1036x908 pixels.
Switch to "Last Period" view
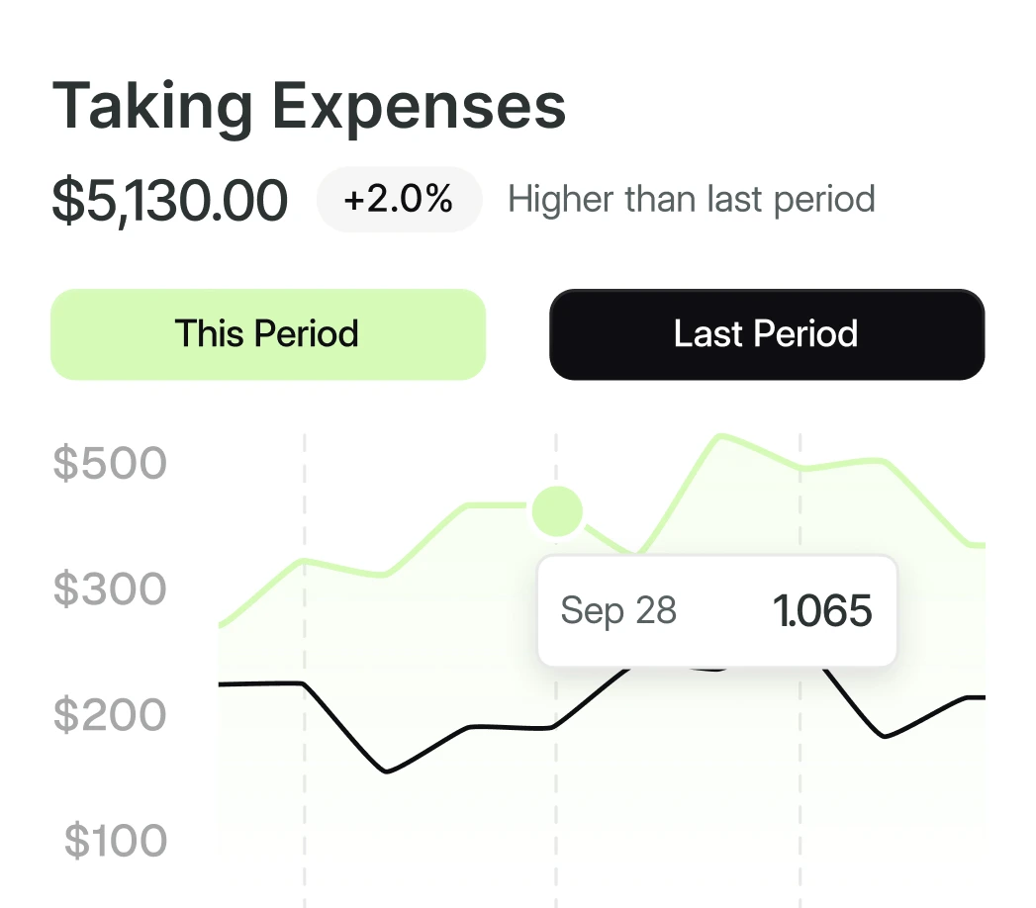[x=767, y=333]
